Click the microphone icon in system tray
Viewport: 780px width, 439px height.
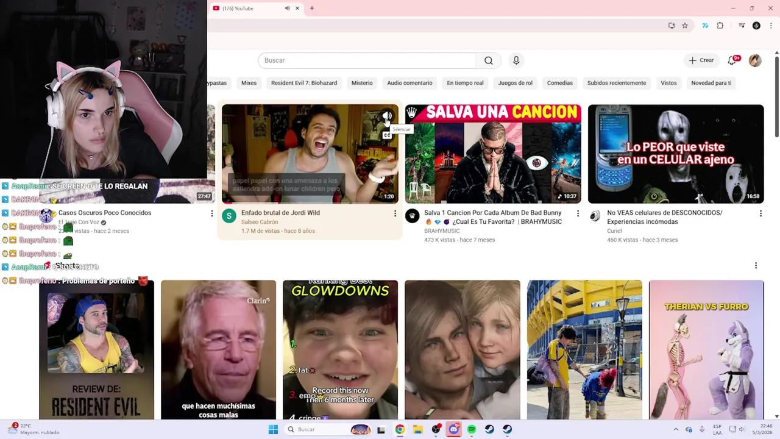point(702,429)
